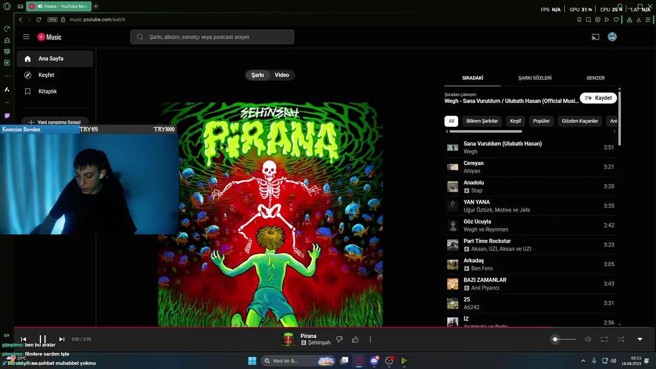Expand hidden system tray icons
The width and height of the screenshot is (656, 369).
coord(583,361)
